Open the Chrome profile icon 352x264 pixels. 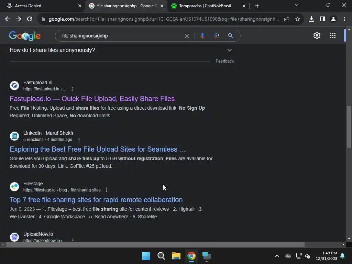pos(333,19)
